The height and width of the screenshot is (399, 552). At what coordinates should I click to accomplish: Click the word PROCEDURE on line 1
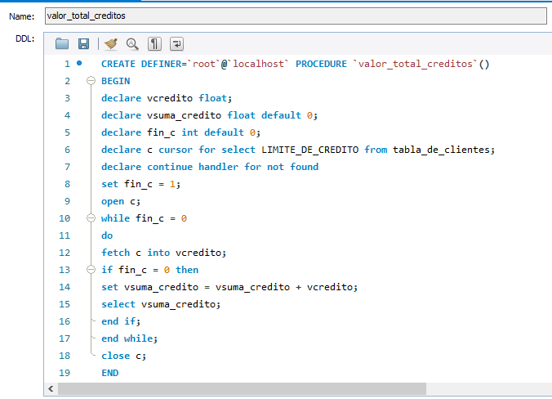(x=321, y=64)
